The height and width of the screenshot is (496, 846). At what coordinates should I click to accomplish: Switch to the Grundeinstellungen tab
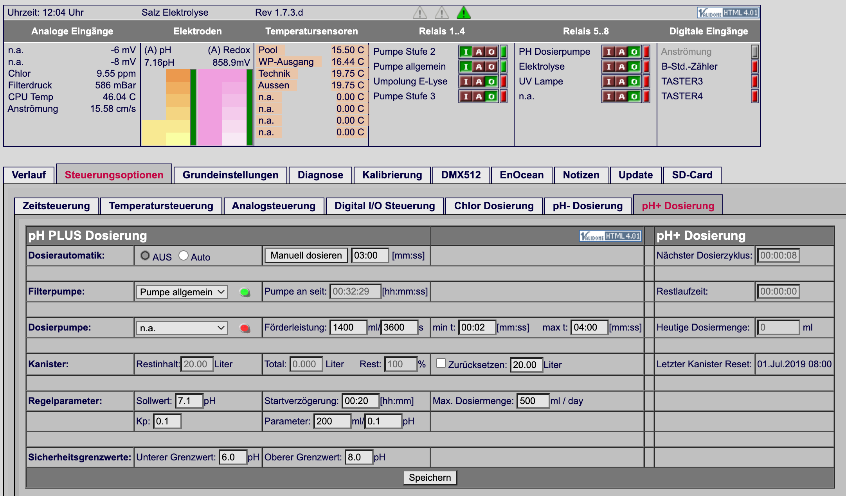(x=230, y=175)
